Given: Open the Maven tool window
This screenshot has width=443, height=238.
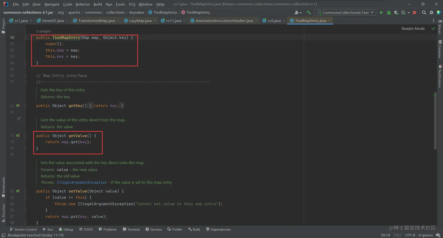Looking at the screenshot, I should (440, 27).
